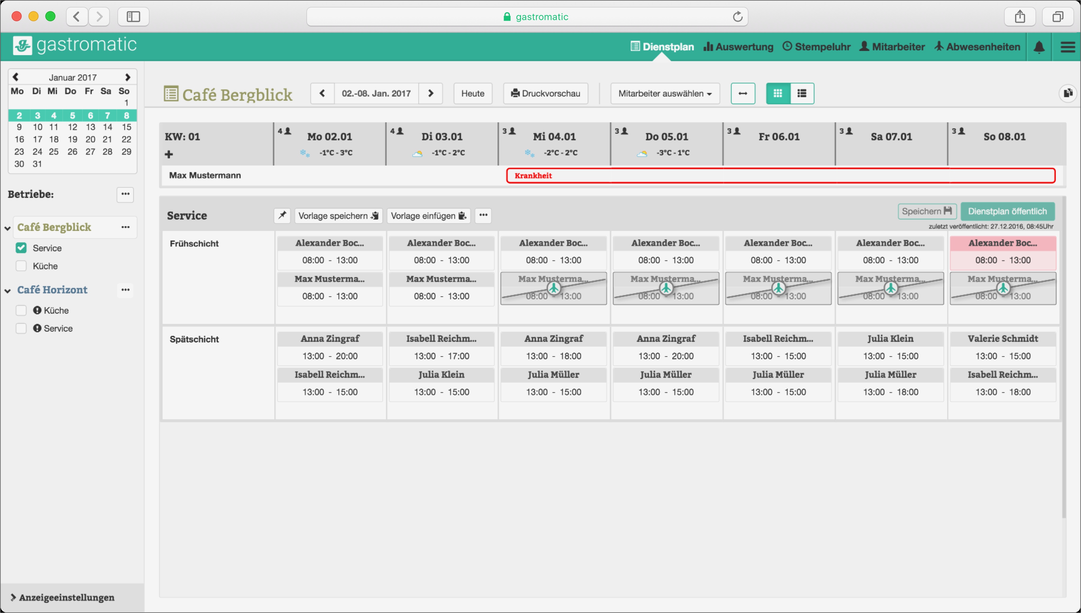The width and height of the screenshot is (1081, 613).
Task: Go to next week arrow
Action: [x=430, y=93]
